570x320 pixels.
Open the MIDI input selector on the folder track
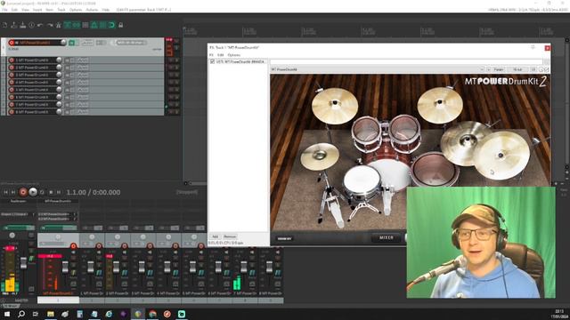pyautogui.click(x=131, y=43)
